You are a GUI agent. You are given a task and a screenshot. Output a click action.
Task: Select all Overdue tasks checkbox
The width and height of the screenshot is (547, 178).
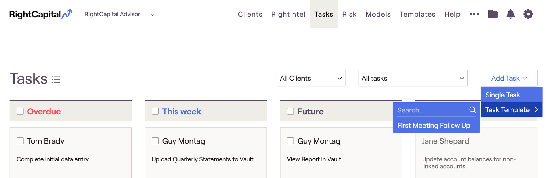coord(20,111)
